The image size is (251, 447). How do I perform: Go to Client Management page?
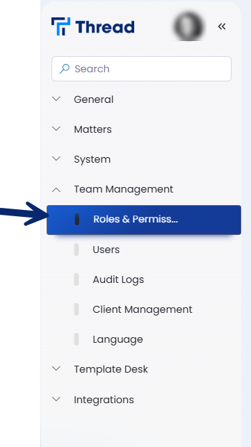(x=143, y=309)
